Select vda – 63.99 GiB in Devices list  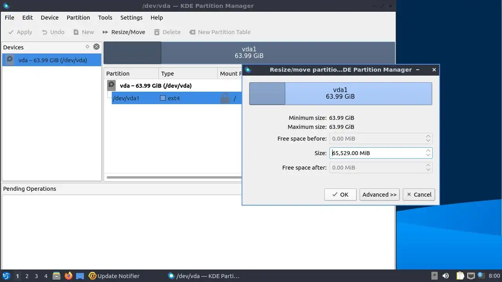[x=52, y=60]
